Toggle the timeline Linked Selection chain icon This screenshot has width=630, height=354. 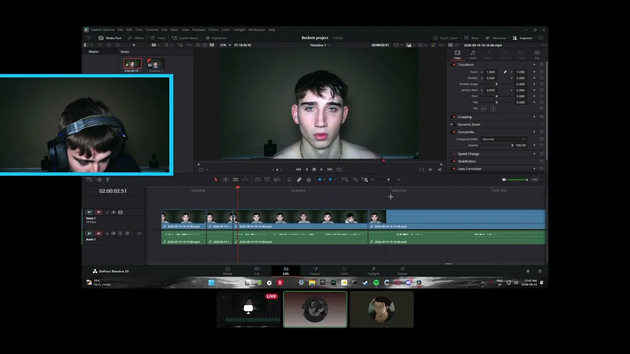[299, 179]
